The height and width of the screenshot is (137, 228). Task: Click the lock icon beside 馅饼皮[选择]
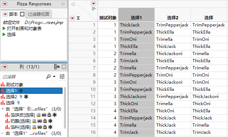point(49,115)
